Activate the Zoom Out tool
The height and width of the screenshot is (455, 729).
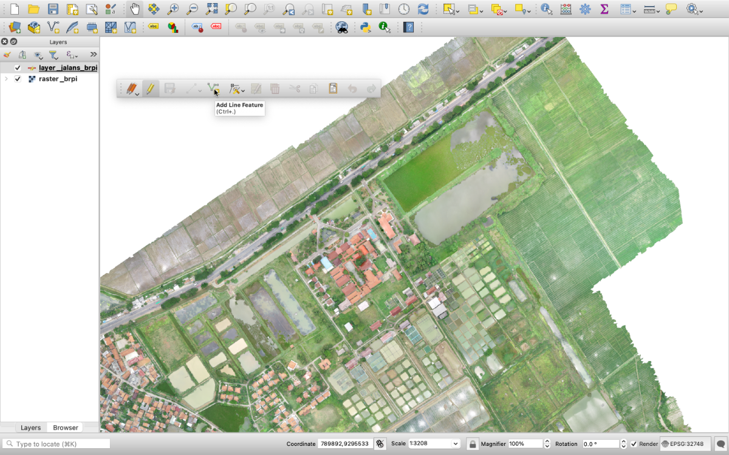(192, 9)
